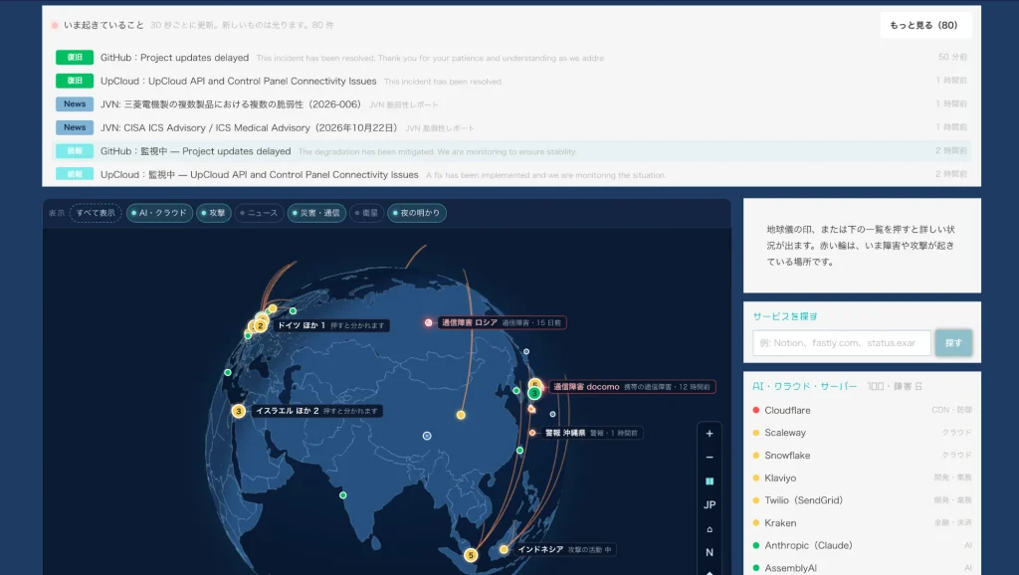Open GitHub : Project updates delayed resolved entry
The width and height of the screenshot is (1019, 575).
[511, 58]
